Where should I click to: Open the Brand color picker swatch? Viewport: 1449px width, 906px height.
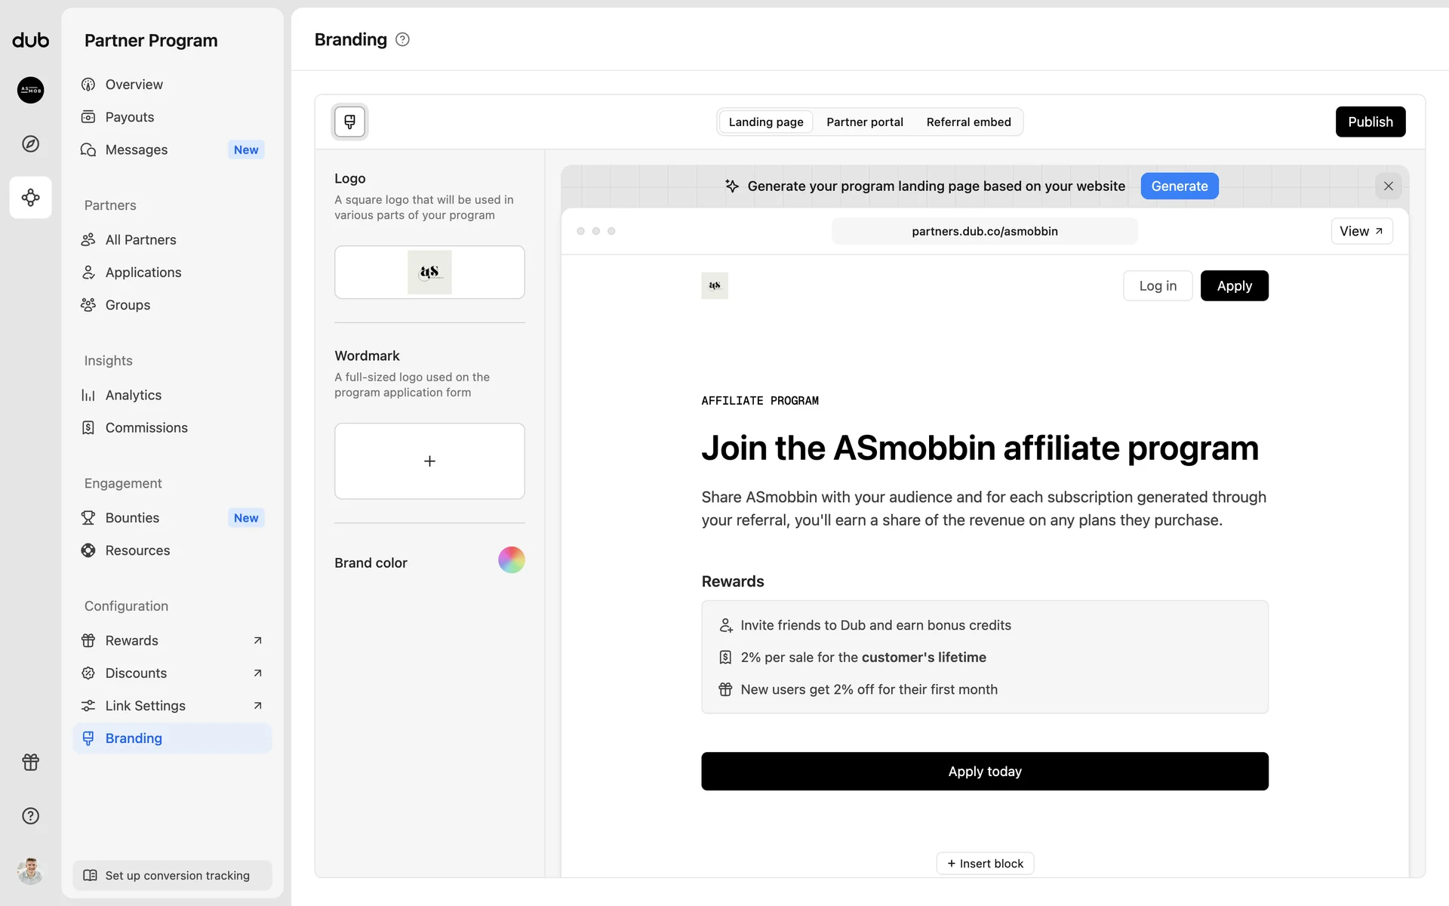point(511,560)
